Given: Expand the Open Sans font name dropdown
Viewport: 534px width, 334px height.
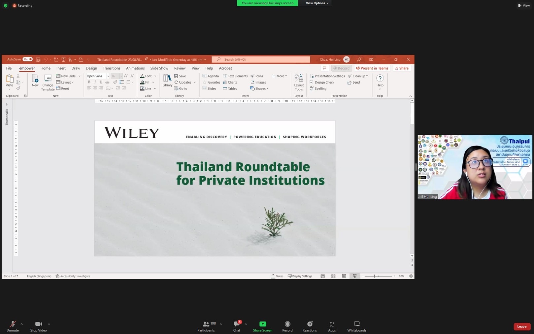Looking at the screenshot, I should pyautogui.click(x=108, y=76).
